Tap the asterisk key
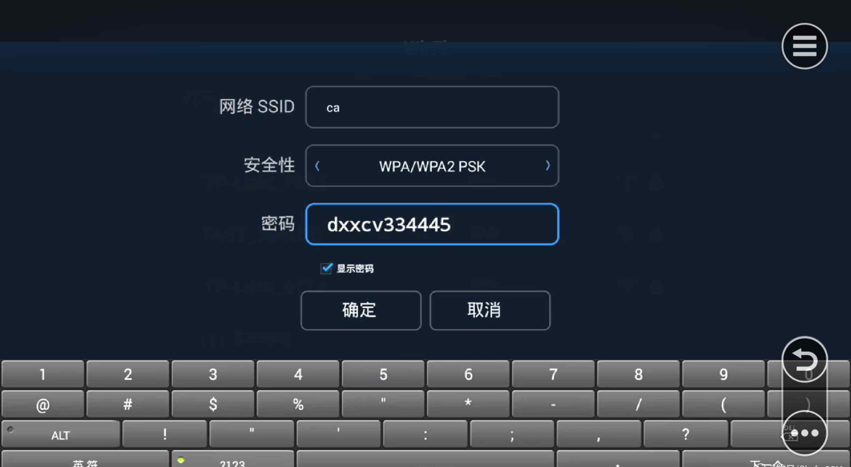Image resolution: width=851 pixels, height=467 pixels. [x=468, y=404]
